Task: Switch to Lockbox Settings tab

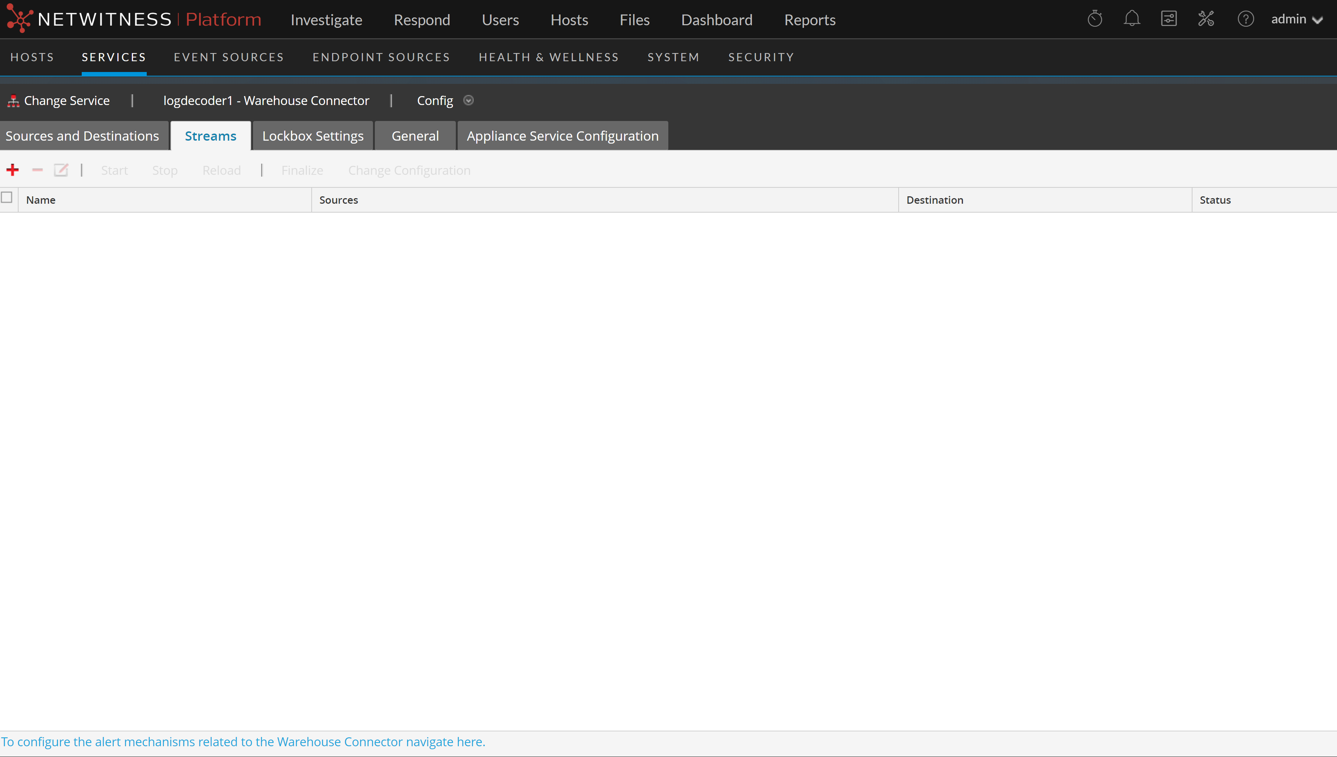Action: click(313, 136)
